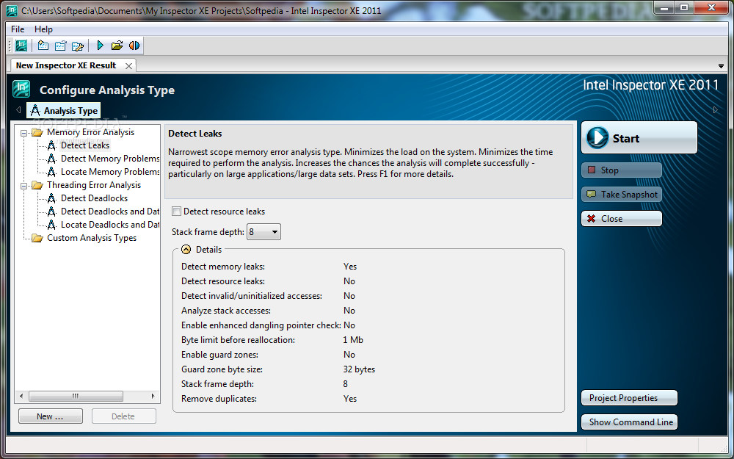Click the toolbar drag handle grip
The height and width of the screenshot is (459, 734).
(10, 46)
